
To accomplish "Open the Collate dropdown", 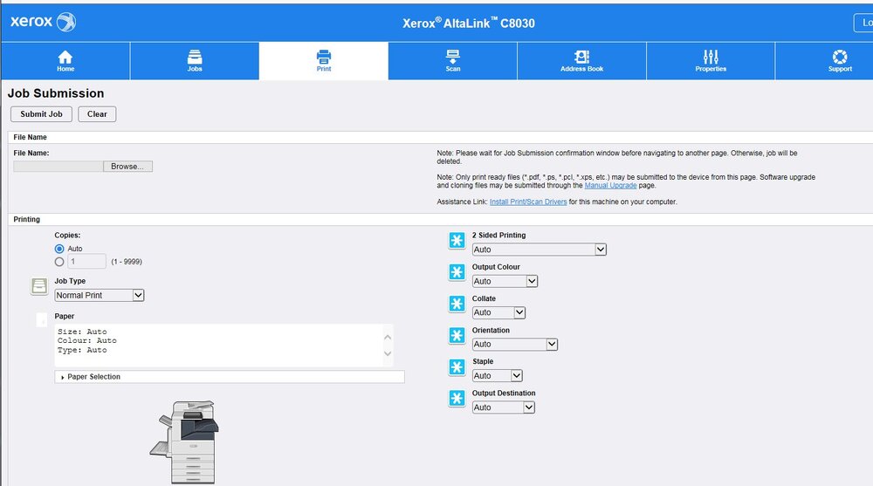I will click(498, 312).
